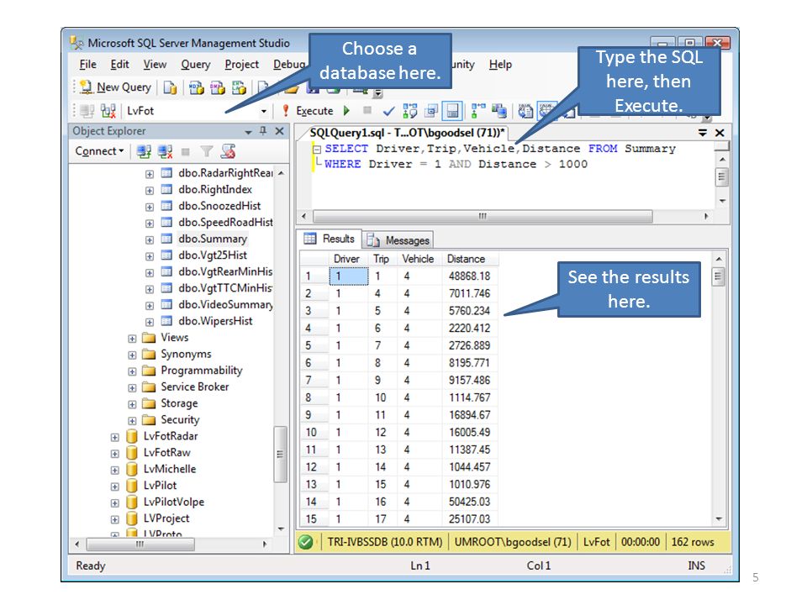
Task: Expand the dbo.WipersHist table node
Action: tap(150, 322)
